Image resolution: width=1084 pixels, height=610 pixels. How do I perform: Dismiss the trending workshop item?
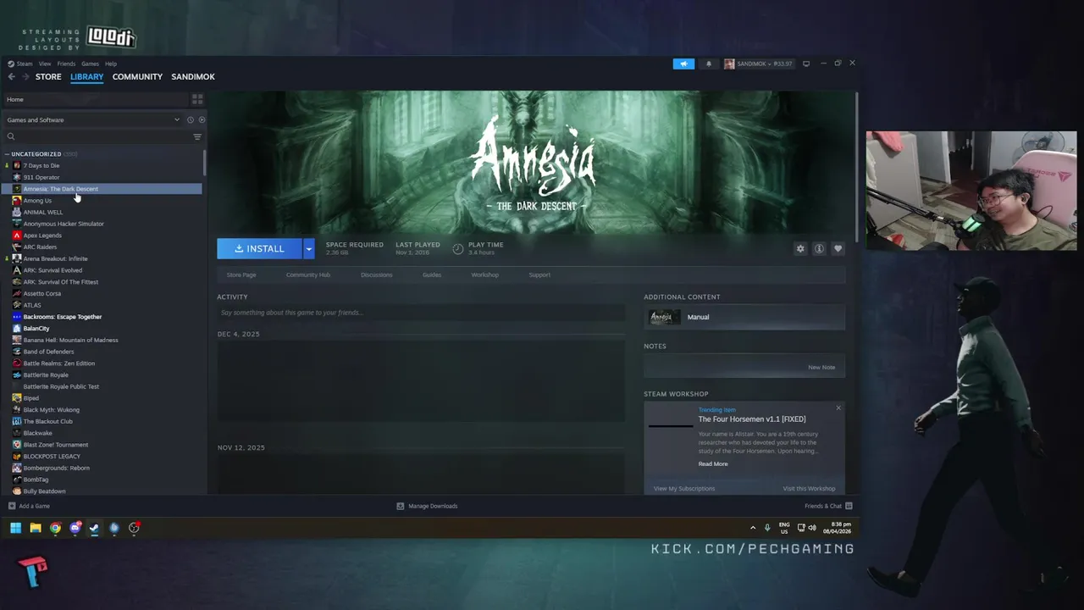[x=838, y=408]
